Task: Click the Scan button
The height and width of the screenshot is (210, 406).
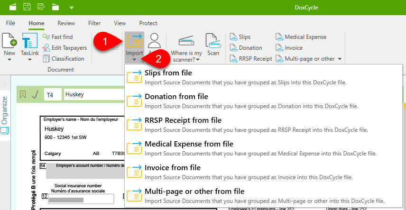Action: coord(213,44)
